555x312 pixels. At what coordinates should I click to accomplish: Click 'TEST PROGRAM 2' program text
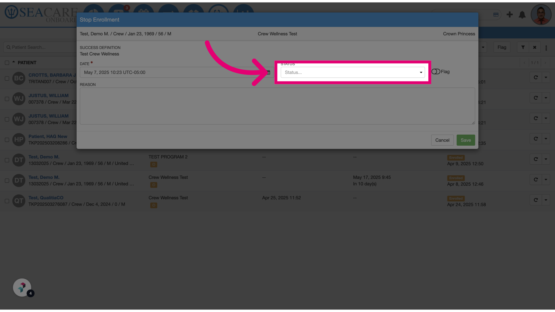pos(168,157)
